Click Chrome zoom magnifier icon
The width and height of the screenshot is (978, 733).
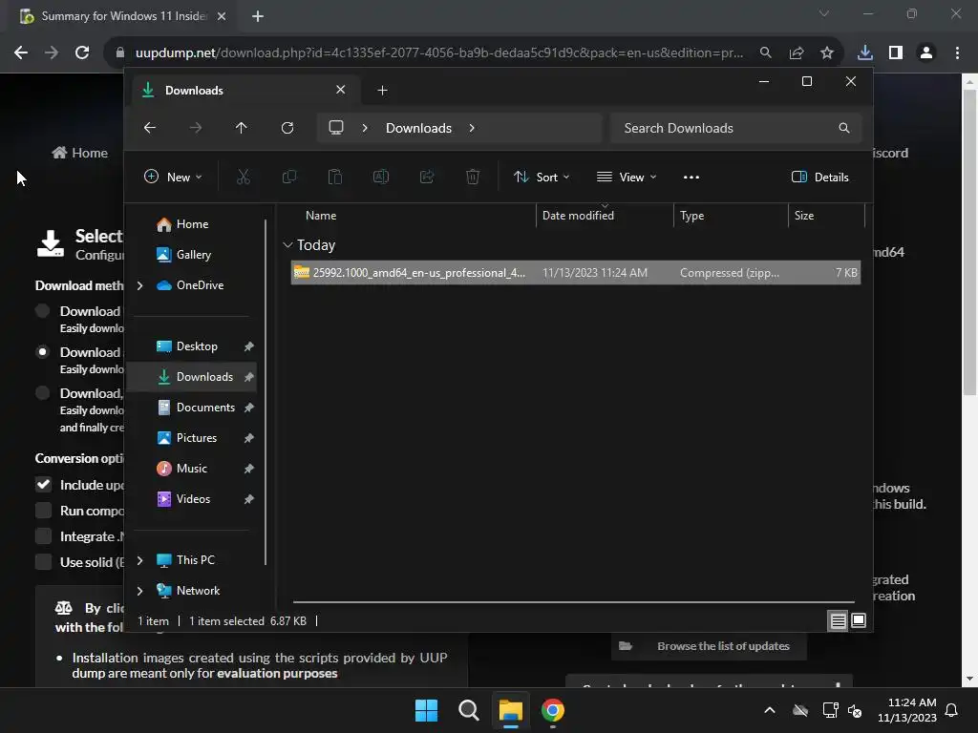[x=766, y=53]
